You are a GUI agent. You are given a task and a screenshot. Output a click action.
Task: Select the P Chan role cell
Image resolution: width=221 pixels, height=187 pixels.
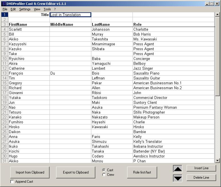(173, 161)
